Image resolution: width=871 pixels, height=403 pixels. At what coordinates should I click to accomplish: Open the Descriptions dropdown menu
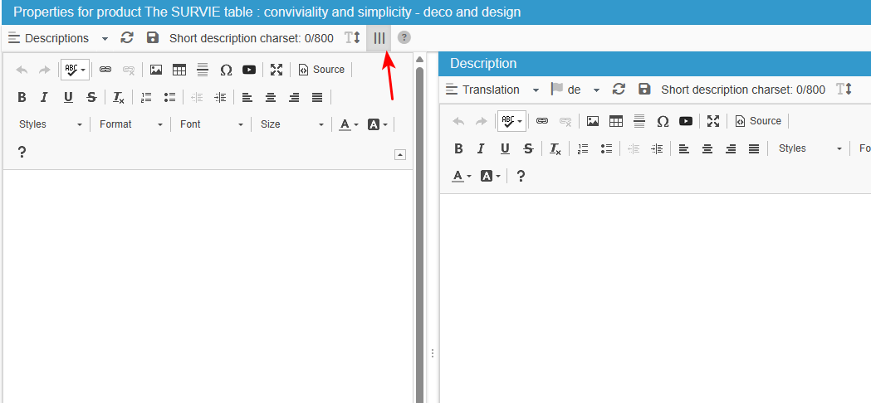(x=58, y=38)
